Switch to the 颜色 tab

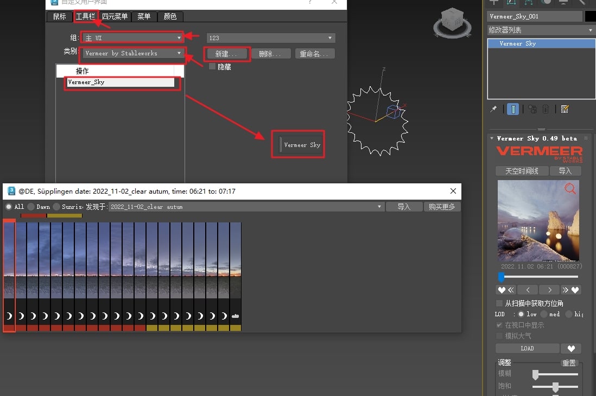(170, 16)
